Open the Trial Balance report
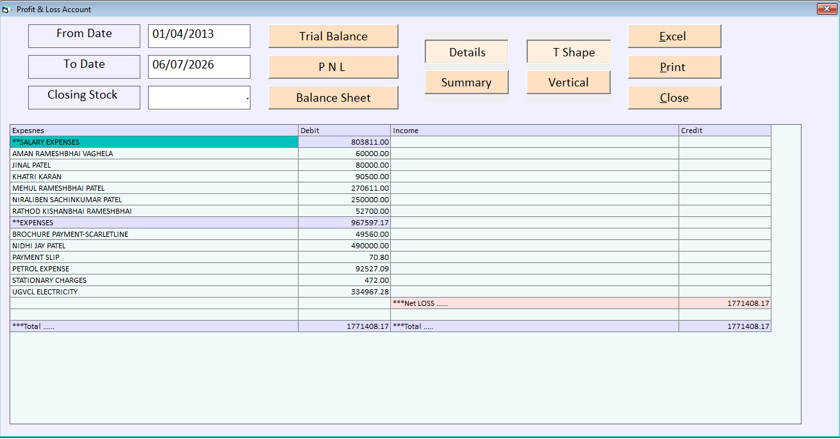 (333, 36)
